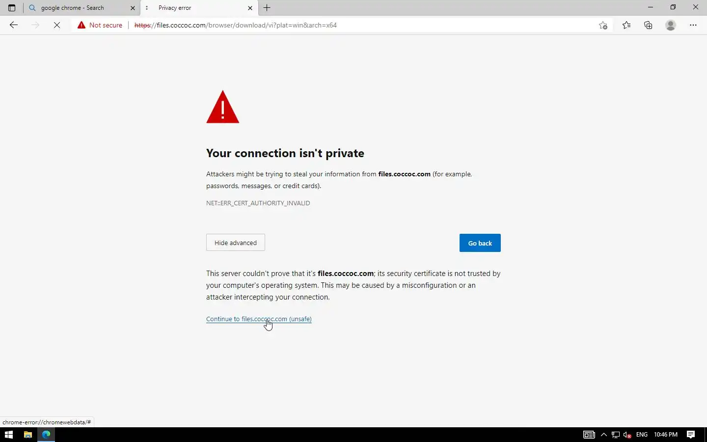The image size is (707, 442).
Task: Close the Privacy error tab
Action: click(x=250, y=8)
